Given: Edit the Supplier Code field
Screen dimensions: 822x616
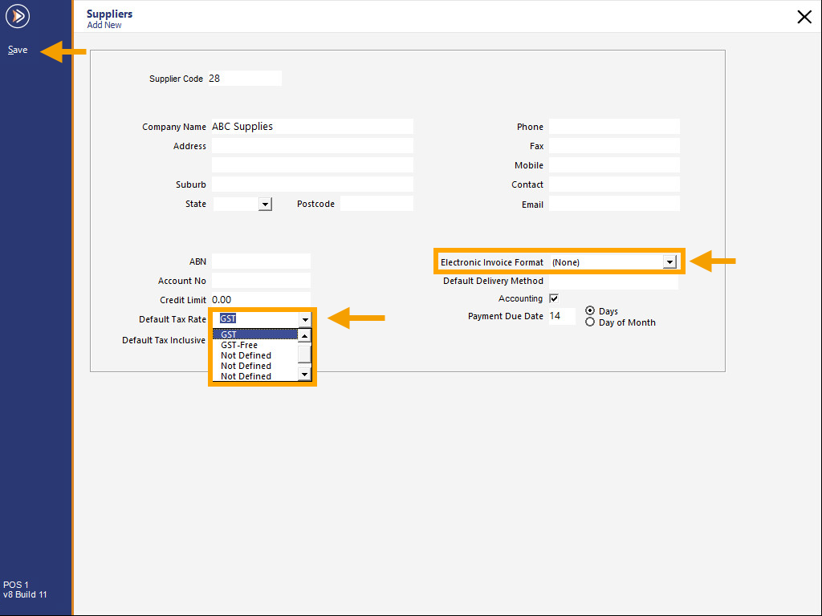Looking at the screenshot, I should 245,79.
